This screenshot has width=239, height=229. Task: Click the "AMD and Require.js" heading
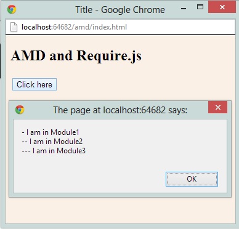point(76,56)
